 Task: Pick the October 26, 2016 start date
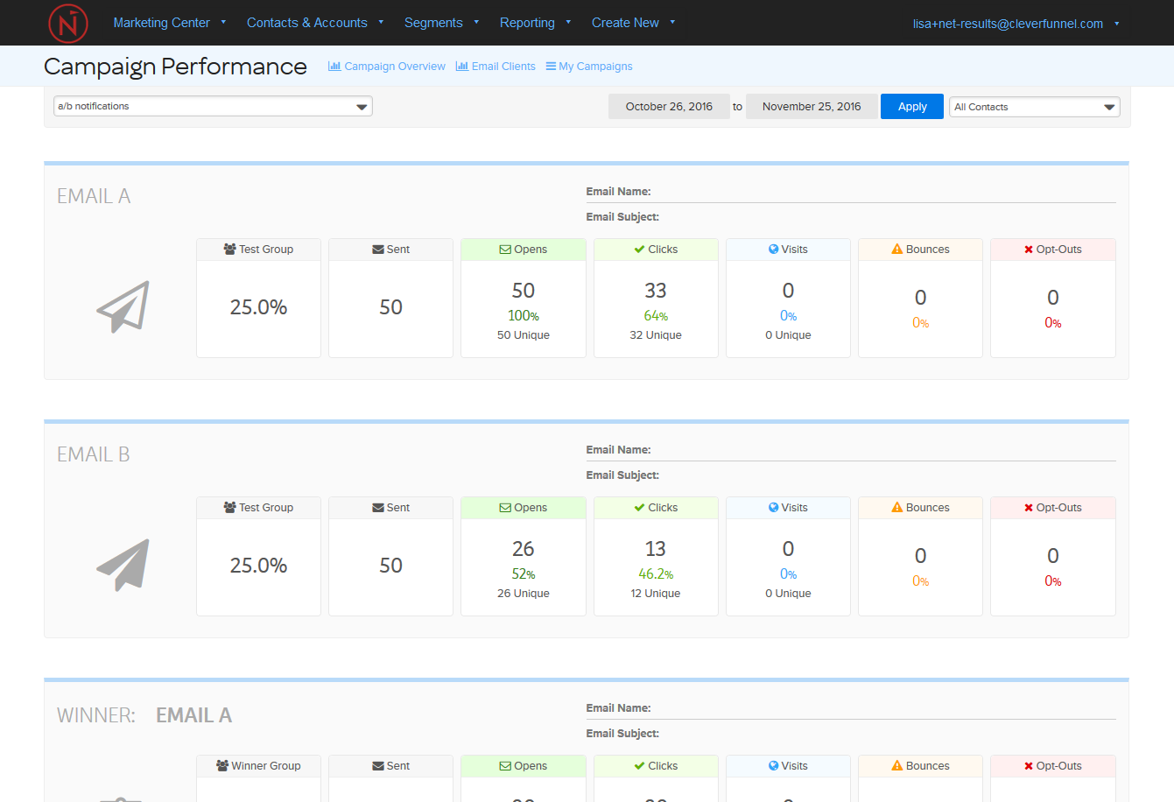point(669,107)
